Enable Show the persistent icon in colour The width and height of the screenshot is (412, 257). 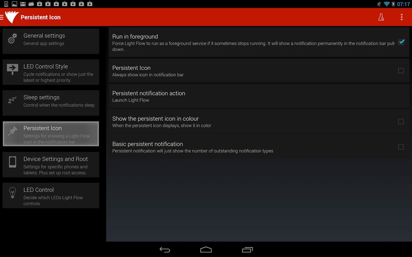[x=401, y=121]
